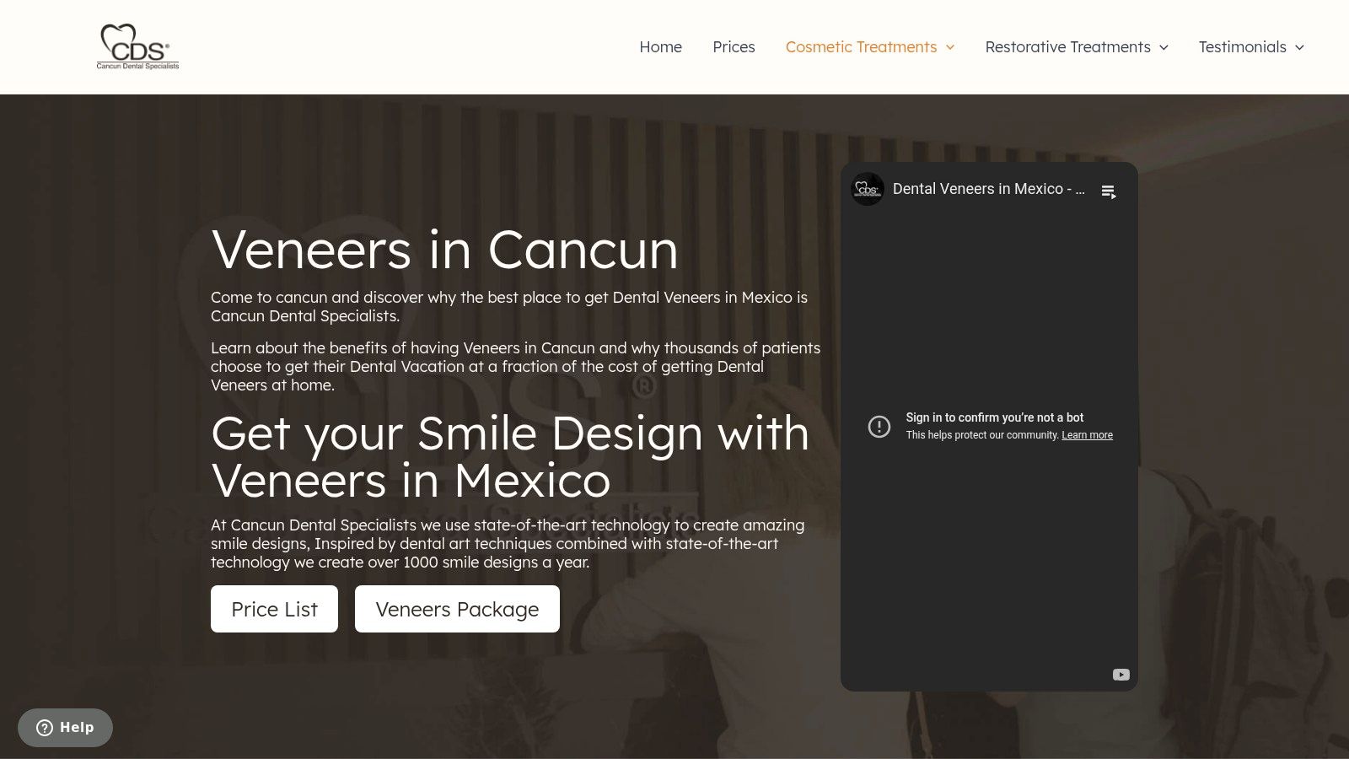1349x759 pixels.
Task: Click the exclamation info icon in the player
Action: (879, 427)
